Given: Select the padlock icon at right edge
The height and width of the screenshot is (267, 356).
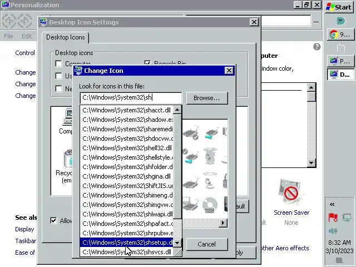Looking at the screenshot, I should (225, 181).
